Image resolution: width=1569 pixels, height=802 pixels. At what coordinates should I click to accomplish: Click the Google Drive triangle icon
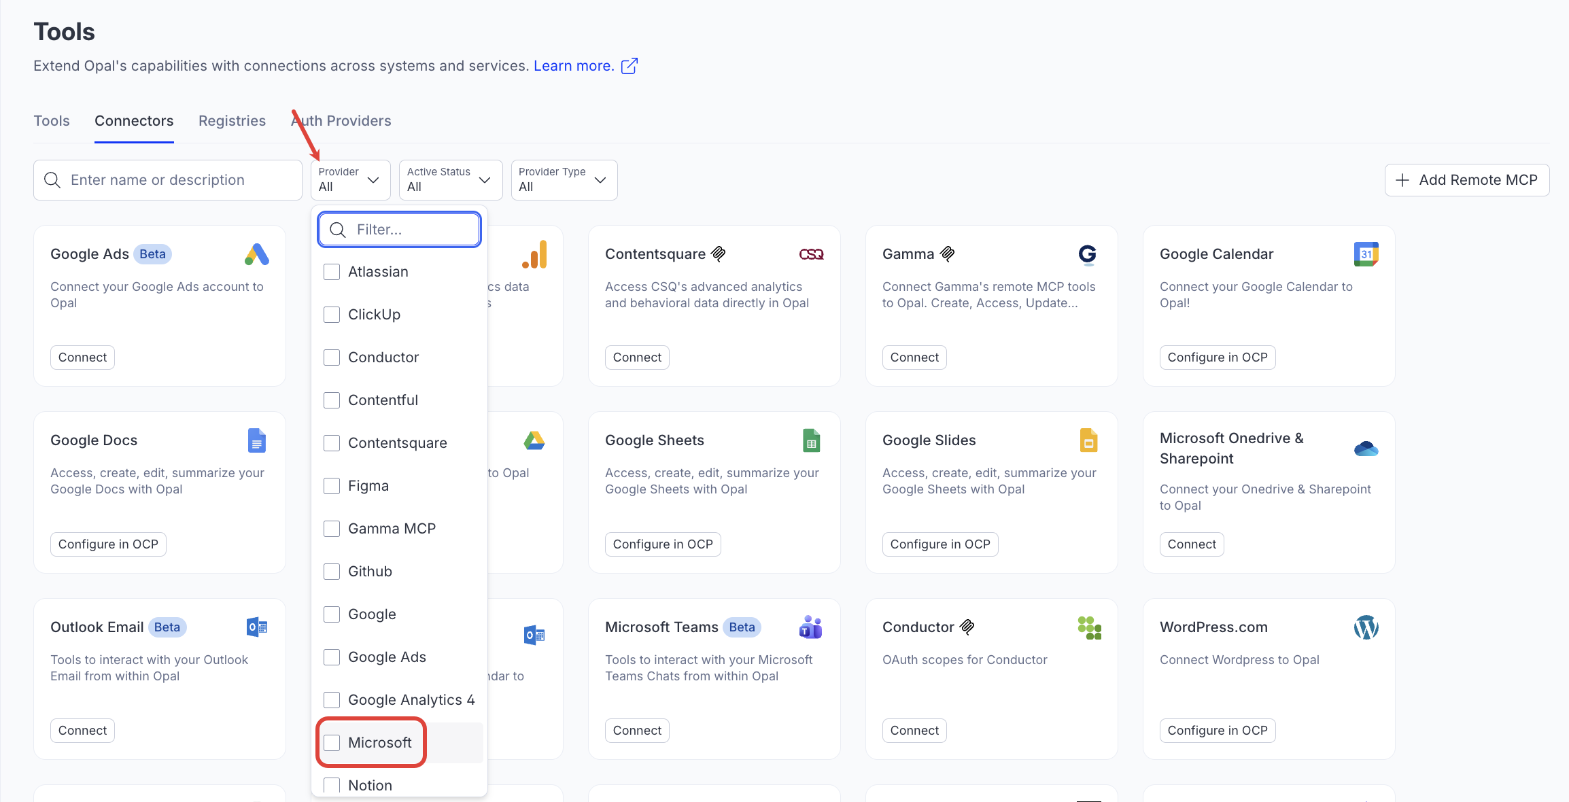(x=534, y=440)
